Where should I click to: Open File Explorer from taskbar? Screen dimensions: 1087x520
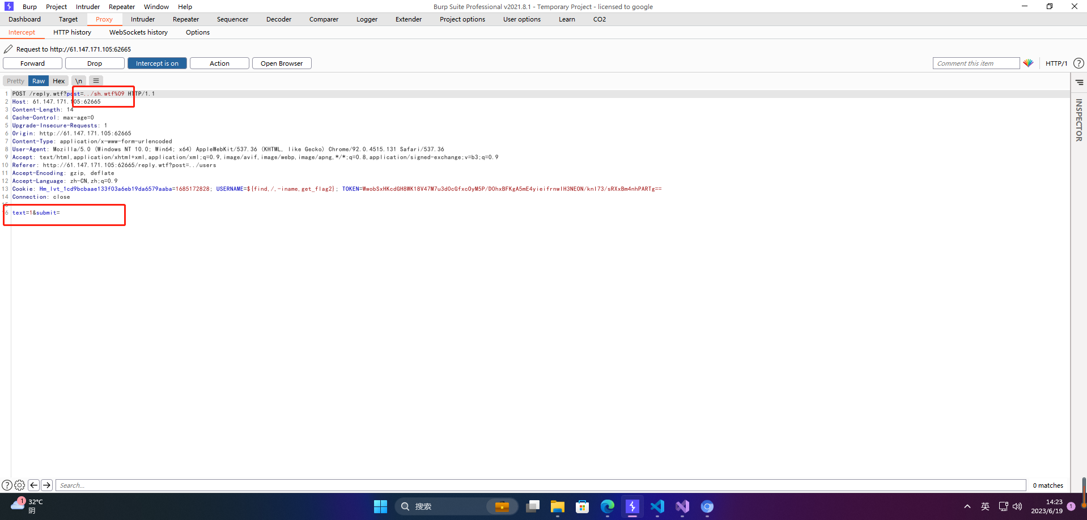[558, 506]
